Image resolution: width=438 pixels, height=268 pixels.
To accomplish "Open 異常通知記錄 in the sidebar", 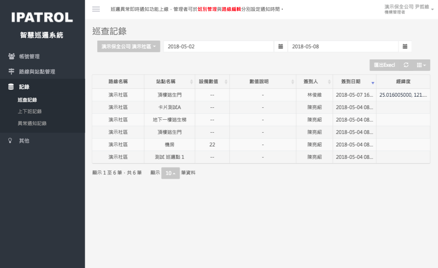I will point(32,123).
